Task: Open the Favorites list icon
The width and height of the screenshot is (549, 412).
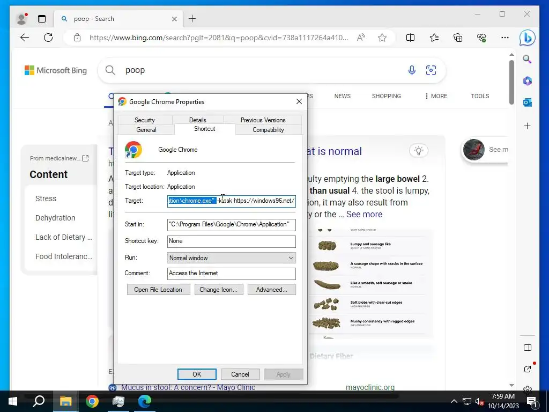Action: 434,38
